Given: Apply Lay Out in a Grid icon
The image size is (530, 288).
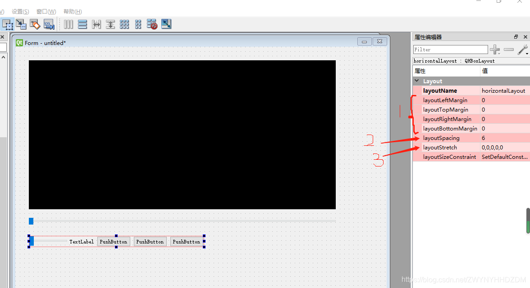Looking at the screenshot, I should [124, 24].
